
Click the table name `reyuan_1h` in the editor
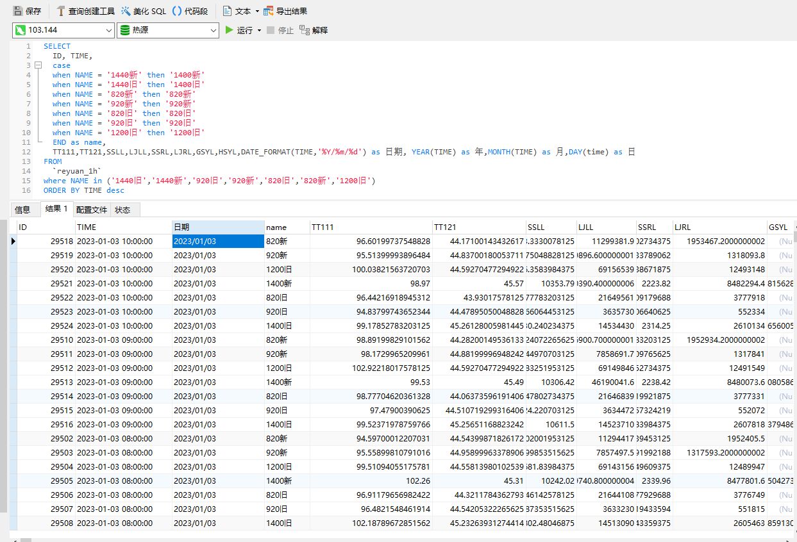pos(77,171)
